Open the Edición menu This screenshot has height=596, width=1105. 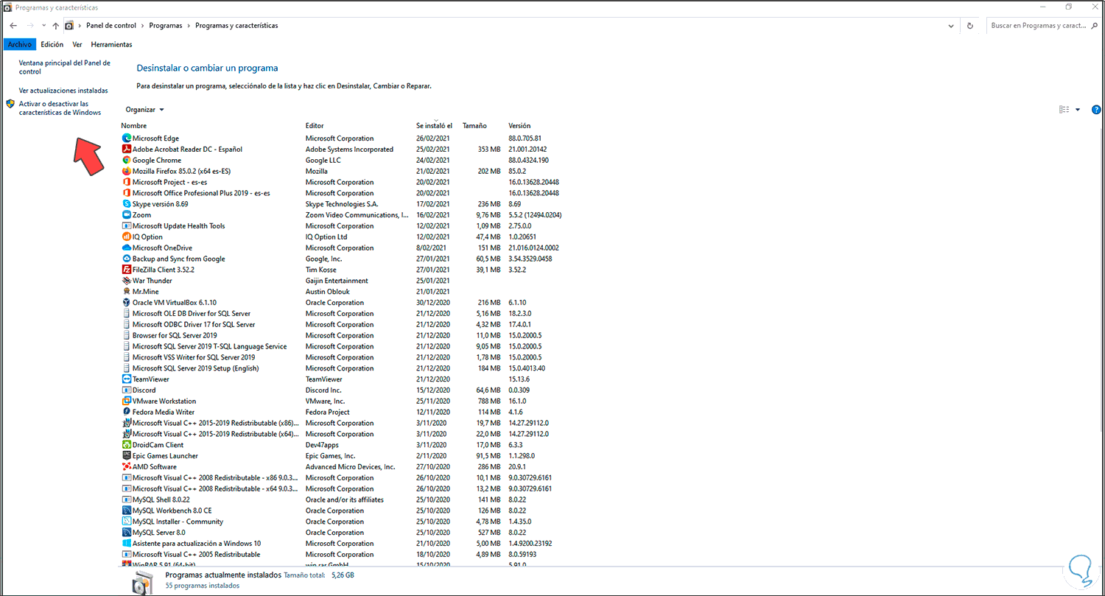[52, 44]
